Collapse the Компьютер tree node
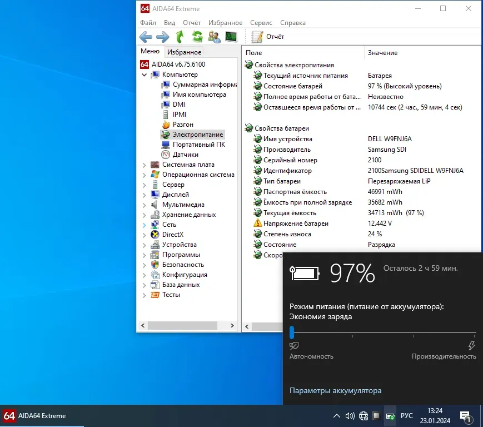Viewport: 483px width, 427px height. pos(145,75)
